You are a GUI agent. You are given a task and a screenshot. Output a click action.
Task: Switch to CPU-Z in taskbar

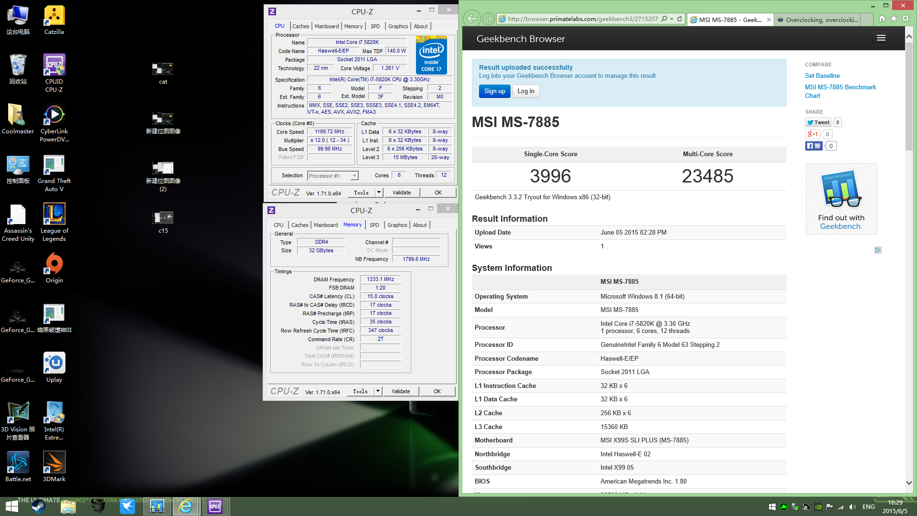(x=215, y=506)
